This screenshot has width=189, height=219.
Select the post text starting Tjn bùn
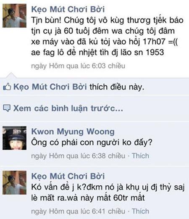[107, 36]
